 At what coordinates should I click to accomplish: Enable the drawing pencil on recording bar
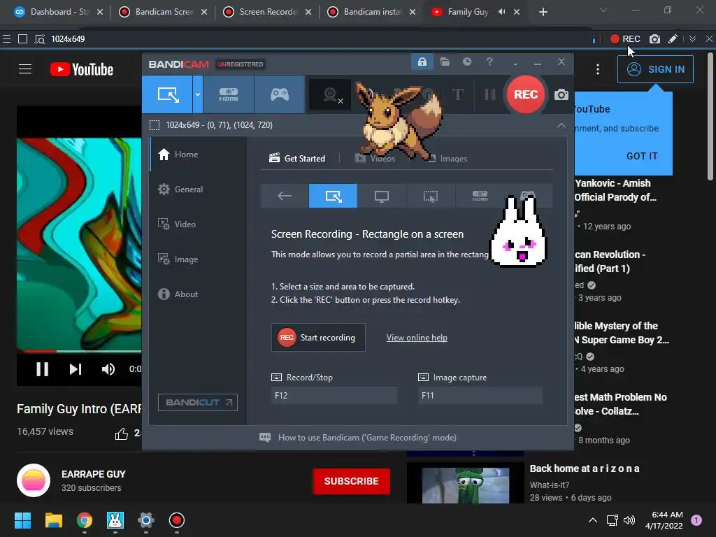coord(673,39)
